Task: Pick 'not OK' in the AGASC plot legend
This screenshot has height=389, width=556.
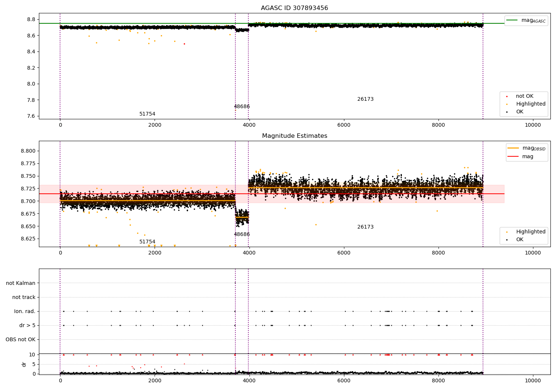Action: (524, 96)
